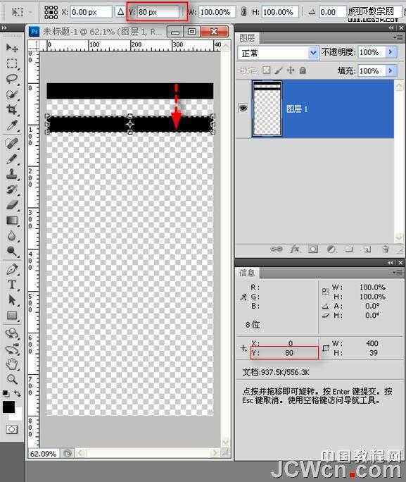Toggle lock image pixels brush icon

click(x=279, y=70)
